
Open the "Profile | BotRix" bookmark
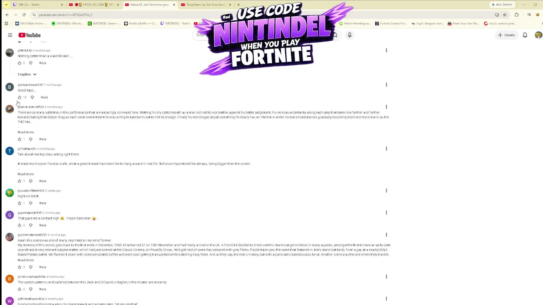click(140, 24)
